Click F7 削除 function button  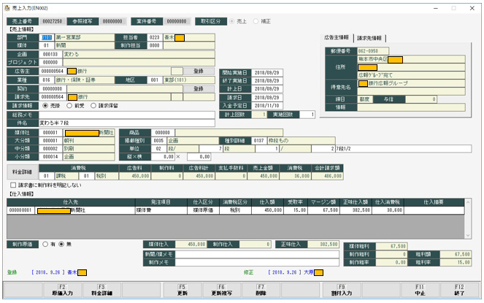[x=261, y=290]
